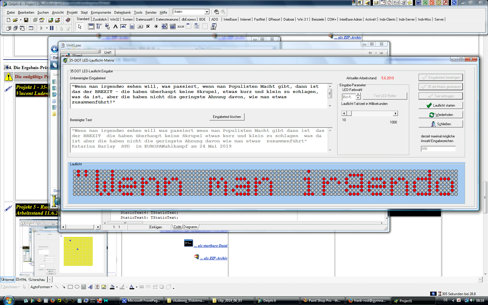Click the Schließen button
Image resolution: width=488 pixels, height=305 pixels.
coord(441,124)
